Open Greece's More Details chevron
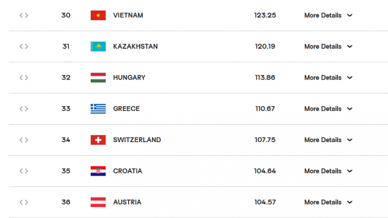This screenshot has width=388, height=218. [350, 109]
